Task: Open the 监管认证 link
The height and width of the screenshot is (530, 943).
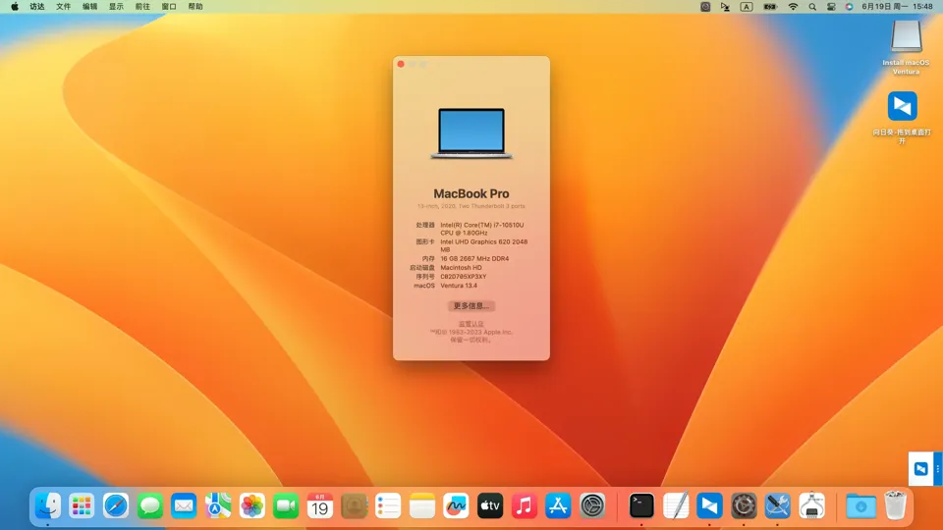Action: [x=471, y=324]
